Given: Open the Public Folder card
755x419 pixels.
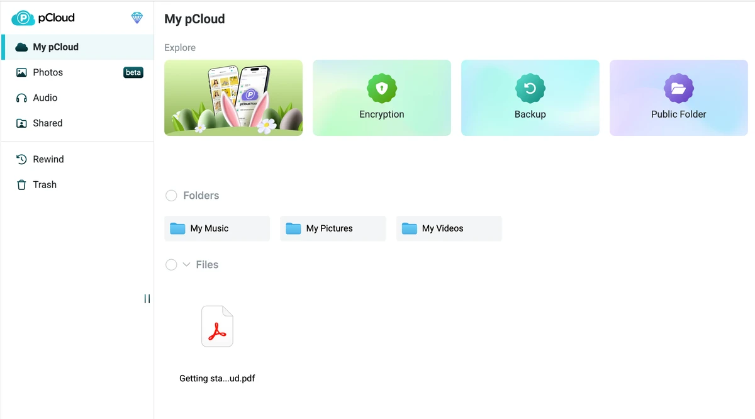Looking at the screenshot, I should [679, 98].
